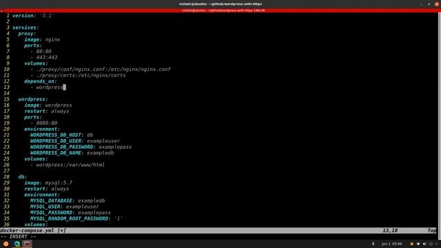The width and height of the screenshot is (441, 248).
Task: Click the "volumes:" key on line 36
Action: tap(36, 225)
